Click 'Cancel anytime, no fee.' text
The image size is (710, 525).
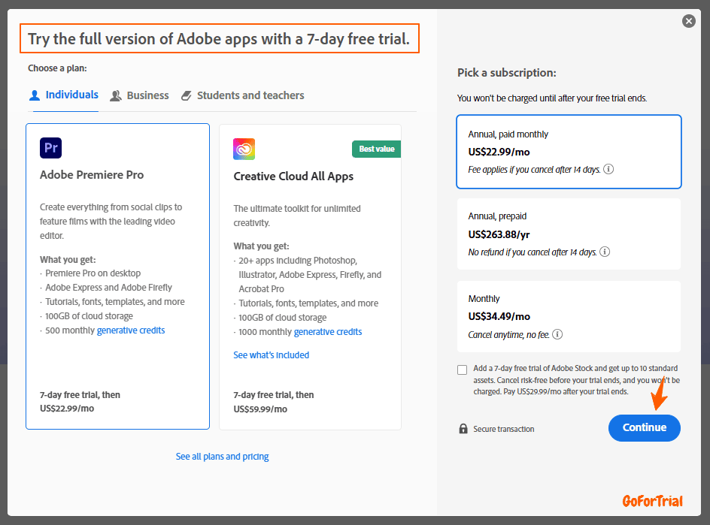(x=509, y=335)
